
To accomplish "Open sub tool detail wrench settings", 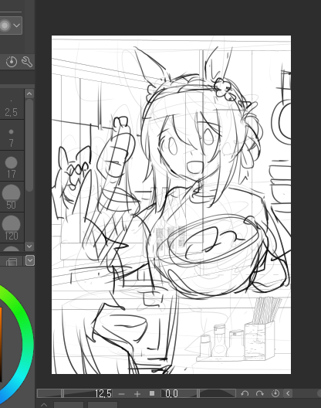I will click(27, 62).
